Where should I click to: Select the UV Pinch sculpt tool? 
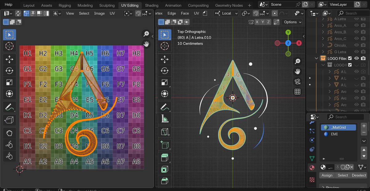click(10, 156)
